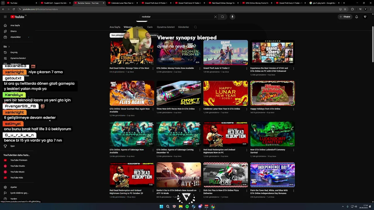Open Windows taskbar search
This screenshot has width=374, height=210.
coord(168,206)
